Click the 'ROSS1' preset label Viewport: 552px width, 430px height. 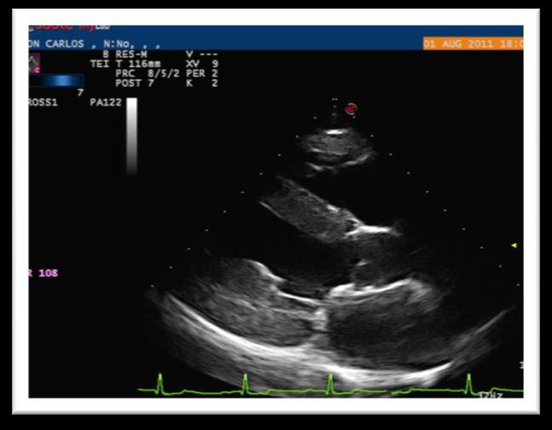[43, 102]
